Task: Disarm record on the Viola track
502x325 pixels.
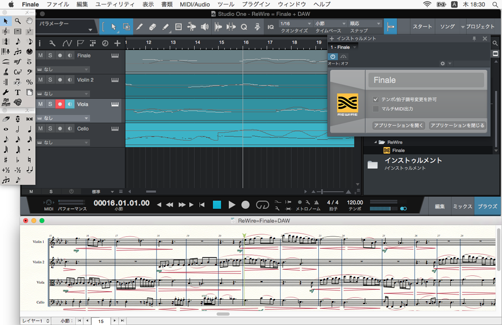Action: 60,104
